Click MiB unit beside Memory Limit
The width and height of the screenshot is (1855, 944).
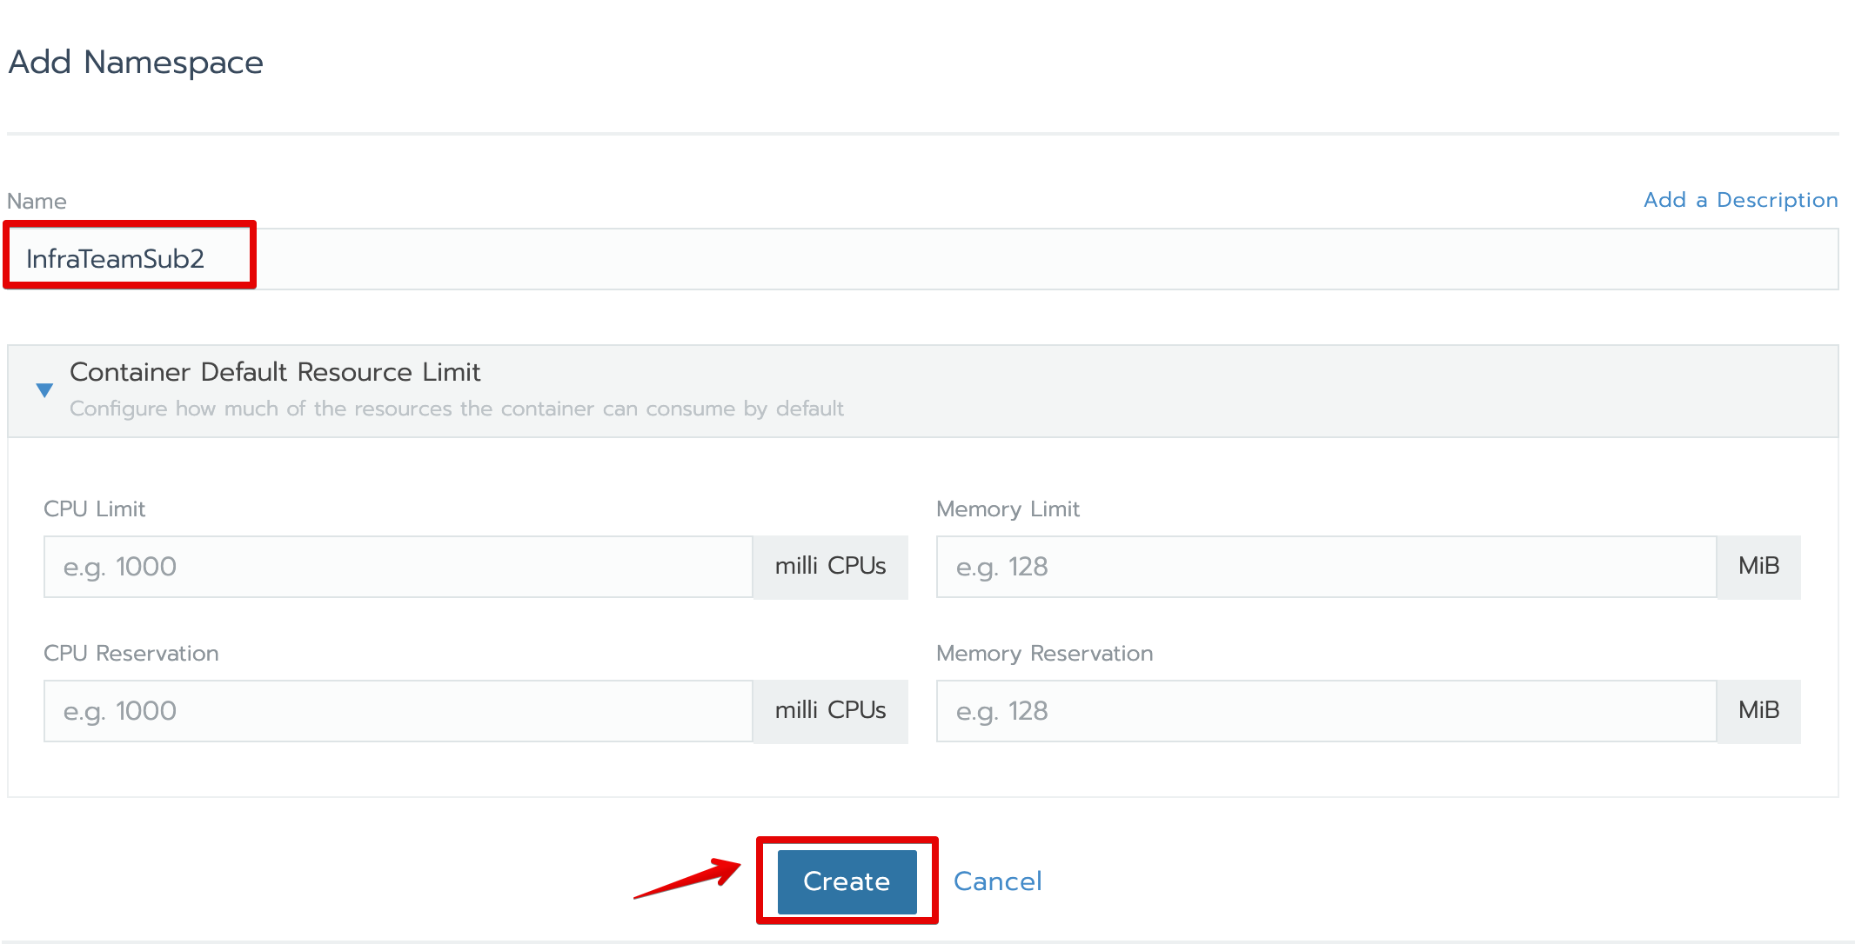(1758, 567)
